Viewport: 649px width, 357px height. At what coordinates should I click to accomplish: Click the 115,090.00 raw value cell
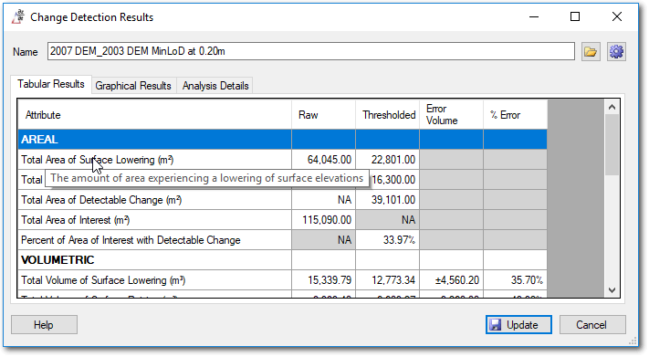tap(324, 220)
